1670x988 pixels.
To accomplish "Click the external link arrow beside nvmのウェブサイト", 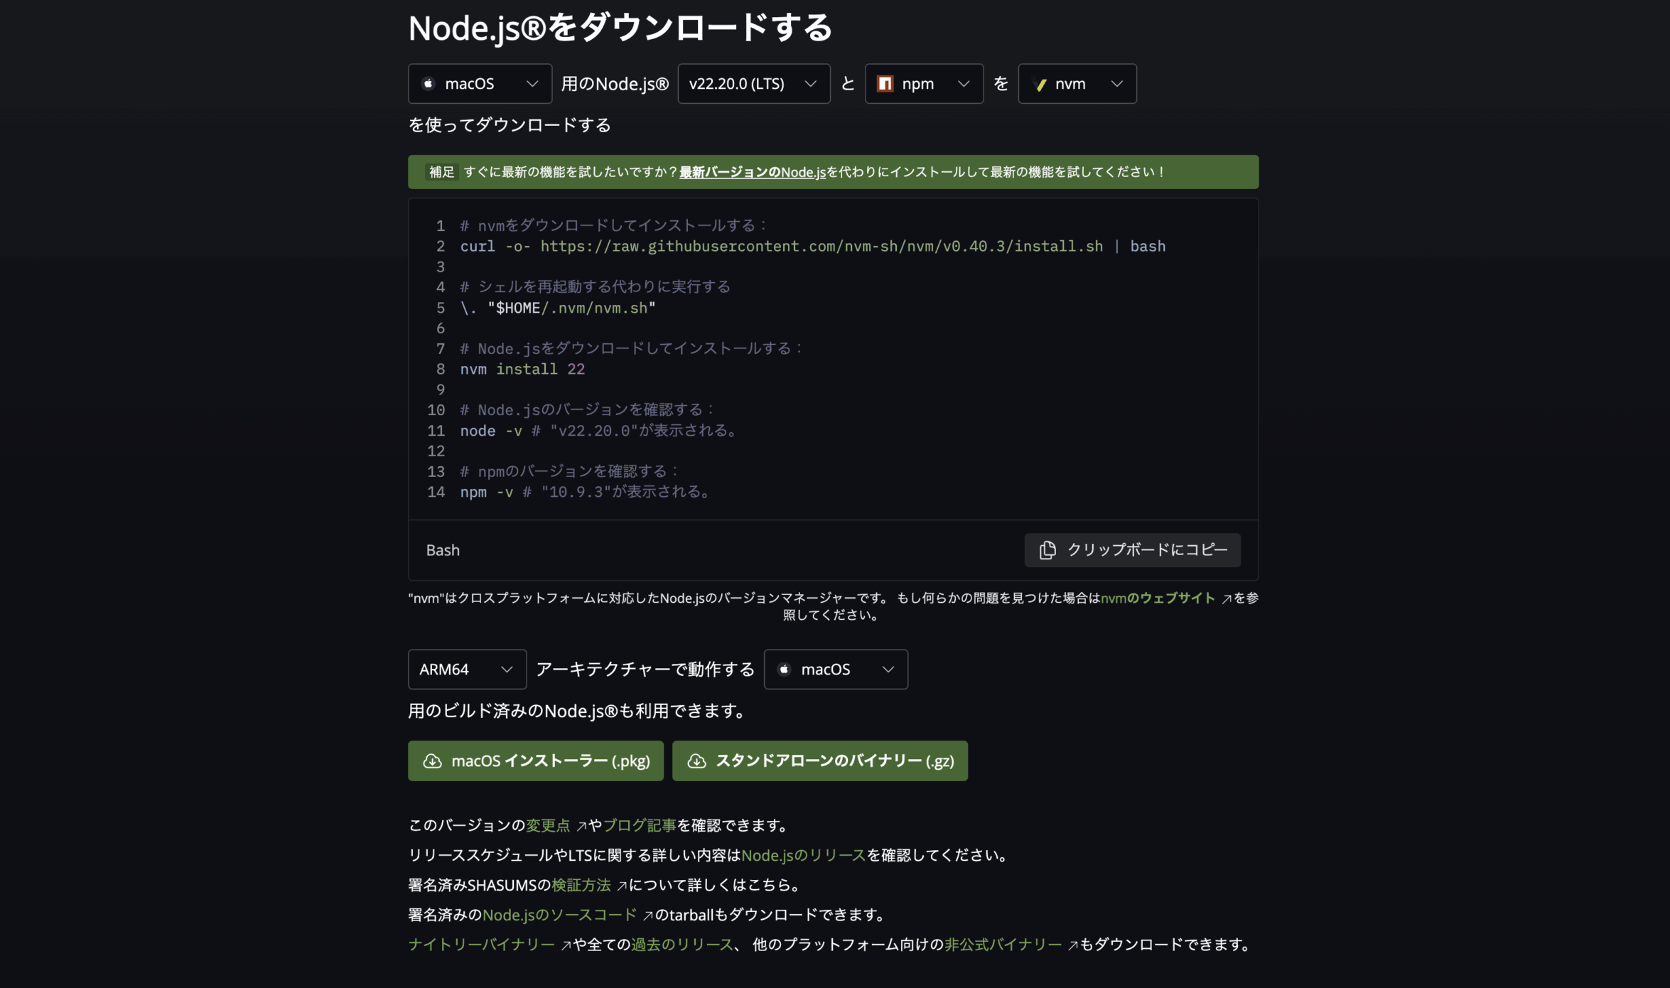I will [1226, 599].
